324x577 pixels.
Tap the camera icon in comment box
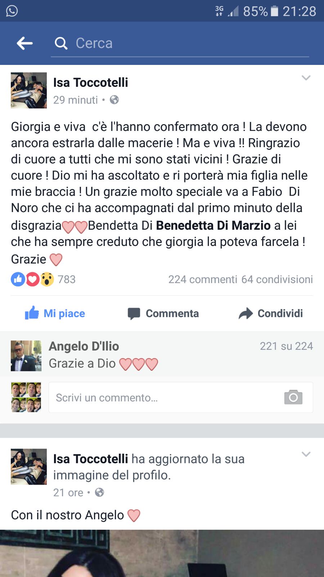click(x=293, y=397)
